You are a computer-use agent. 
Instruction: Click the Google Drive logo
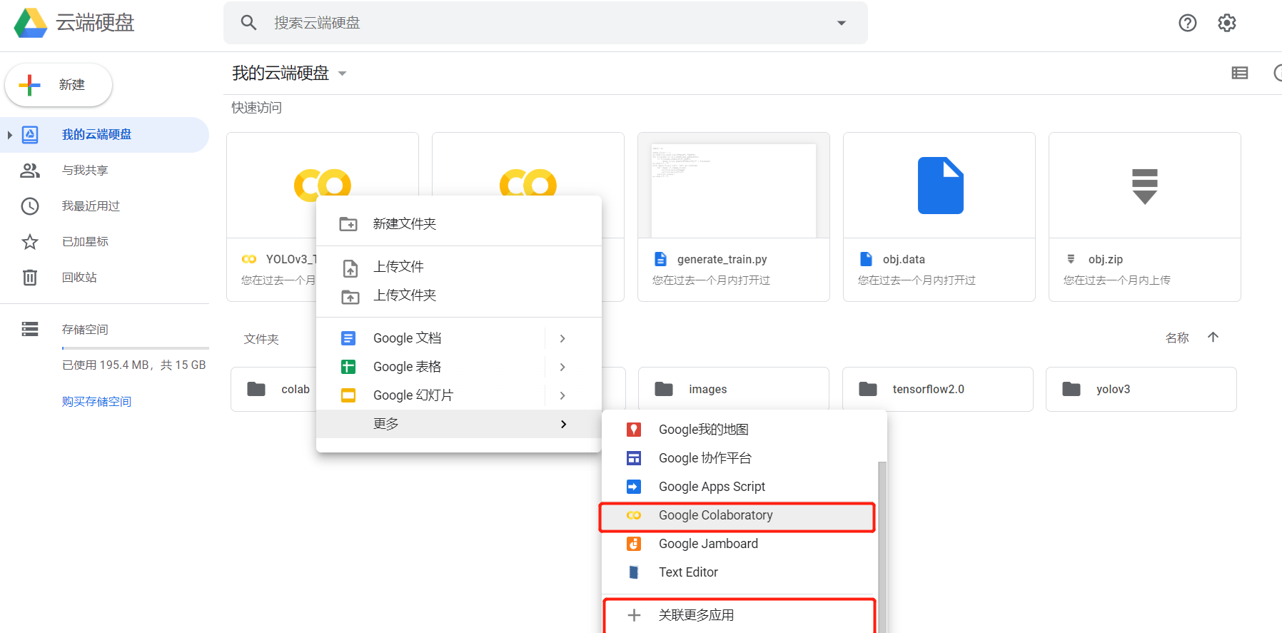(31, 23)
